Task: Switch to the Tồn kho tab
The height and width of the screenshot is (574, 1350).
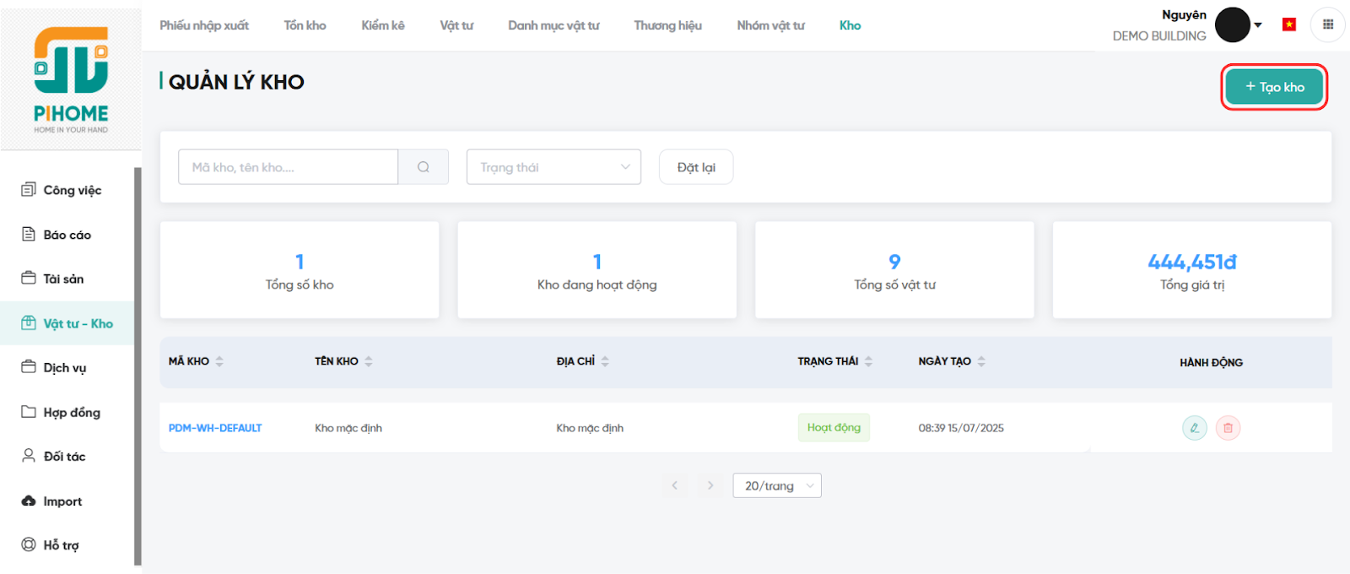Action: (x=305, y=25)
